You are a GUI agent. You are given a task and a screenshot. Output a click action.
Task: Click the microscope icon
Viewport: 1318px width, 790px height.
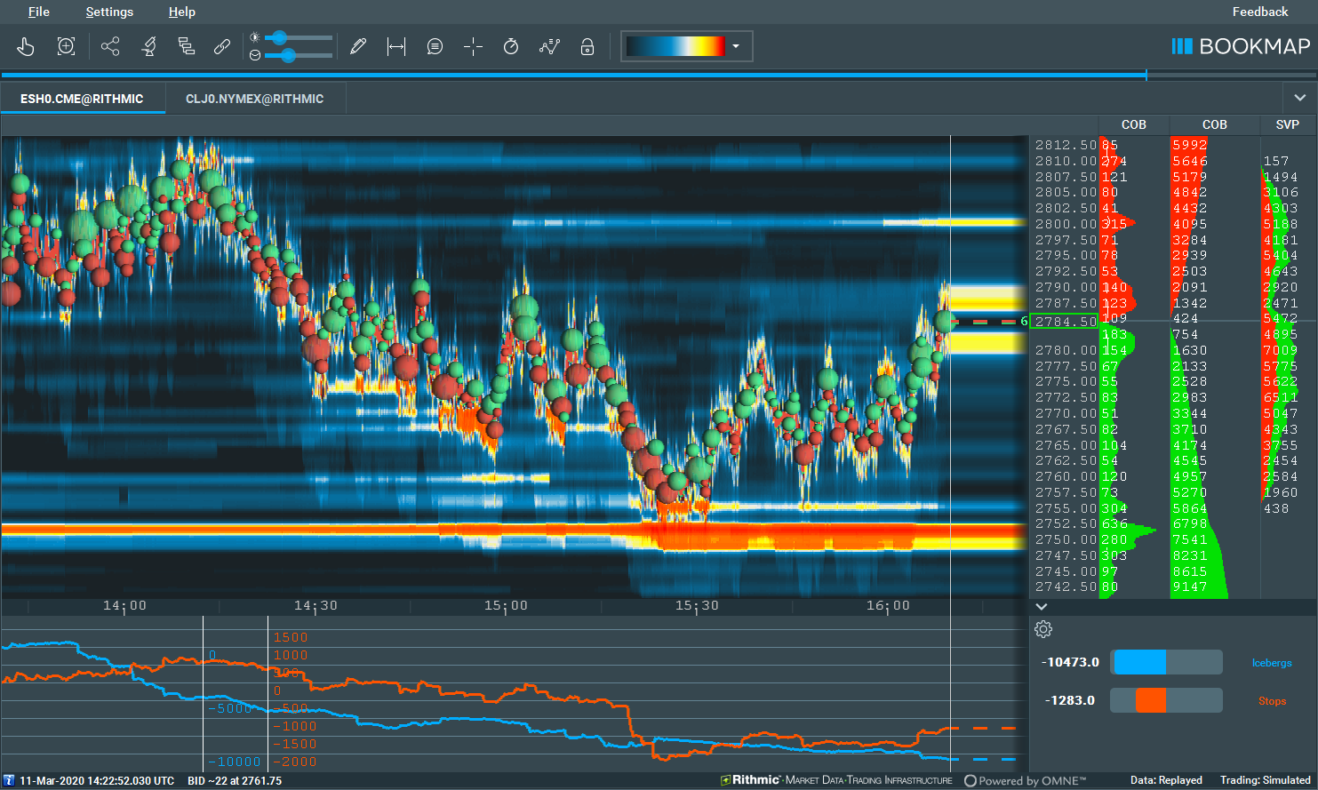148,47
